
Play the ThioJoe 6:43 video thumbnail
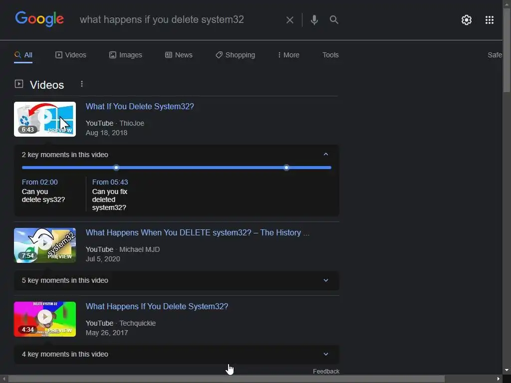coord(45,119)
